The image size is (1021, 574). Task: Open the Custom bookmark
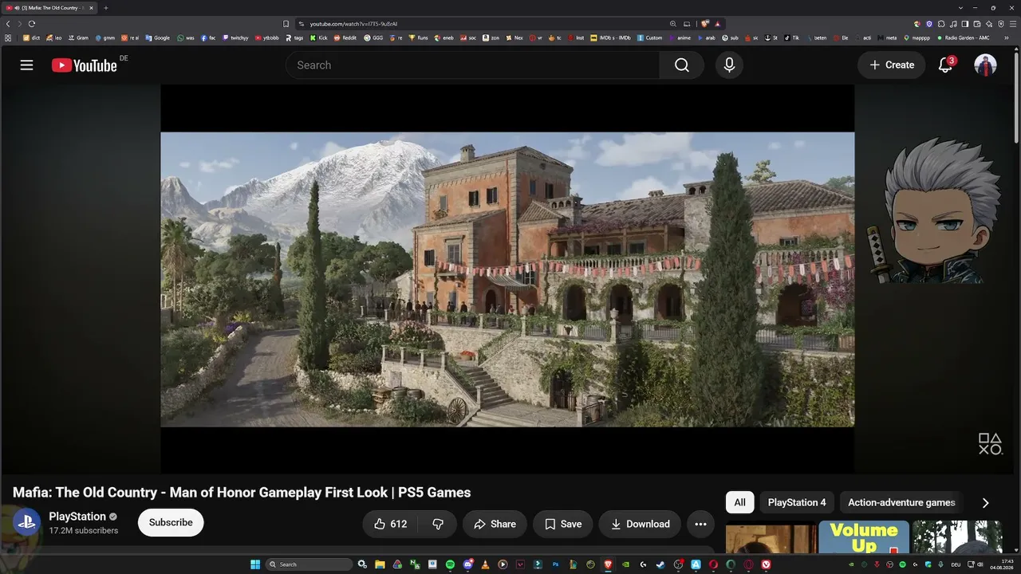tap(650, 37)
